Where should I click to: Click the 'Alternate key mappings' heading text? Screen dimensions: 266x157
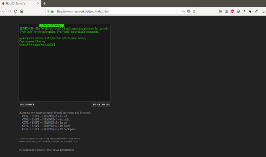click(x=55, y=113)
